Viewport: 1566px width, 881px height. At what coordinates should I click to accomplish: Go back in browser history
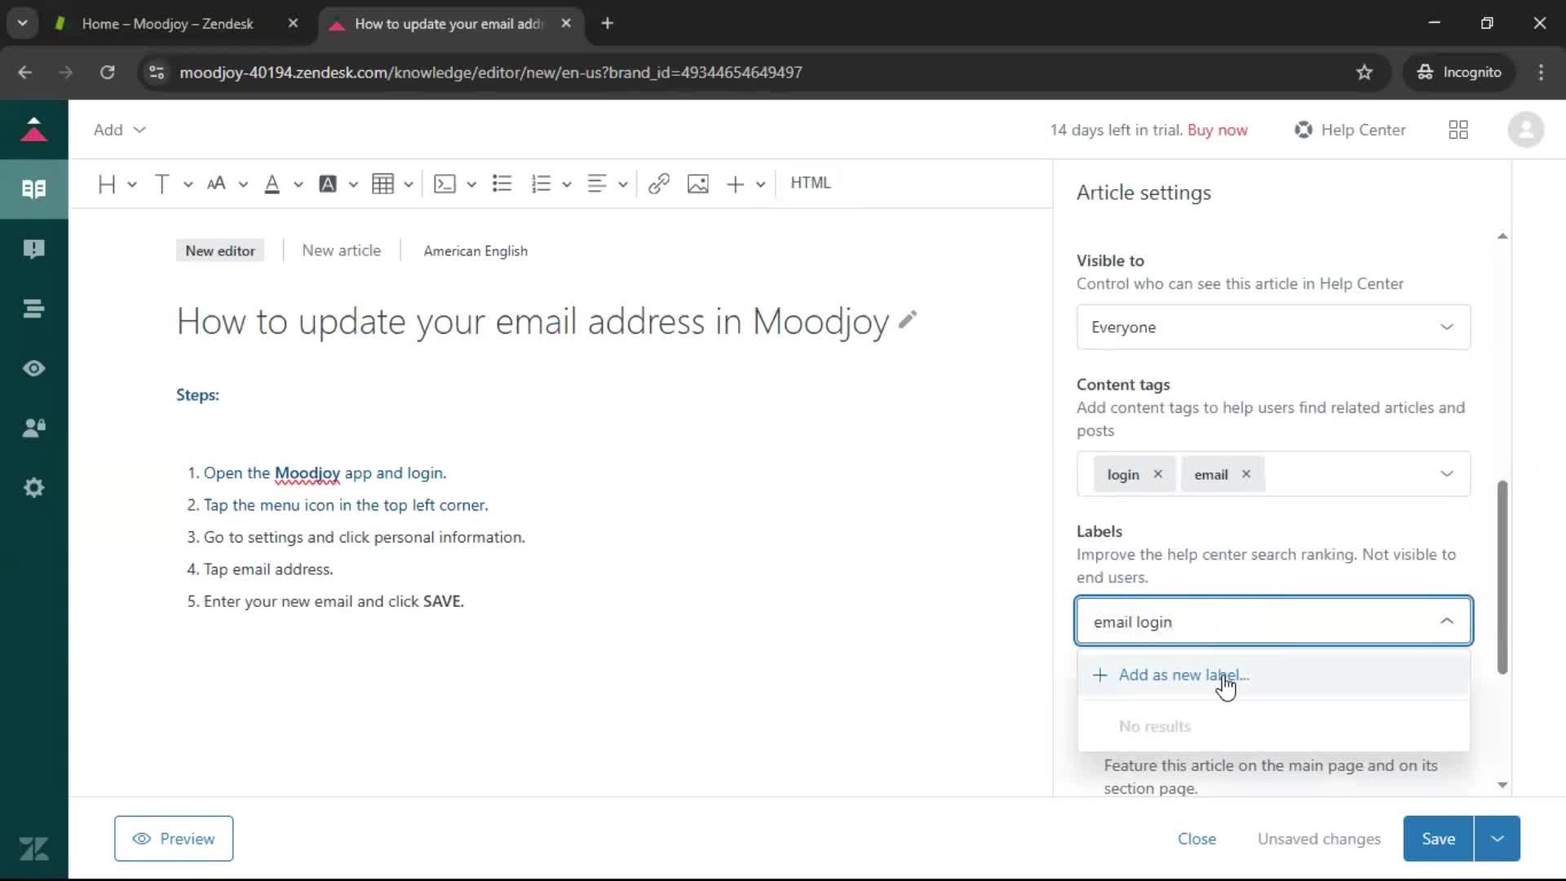(25, 72)
